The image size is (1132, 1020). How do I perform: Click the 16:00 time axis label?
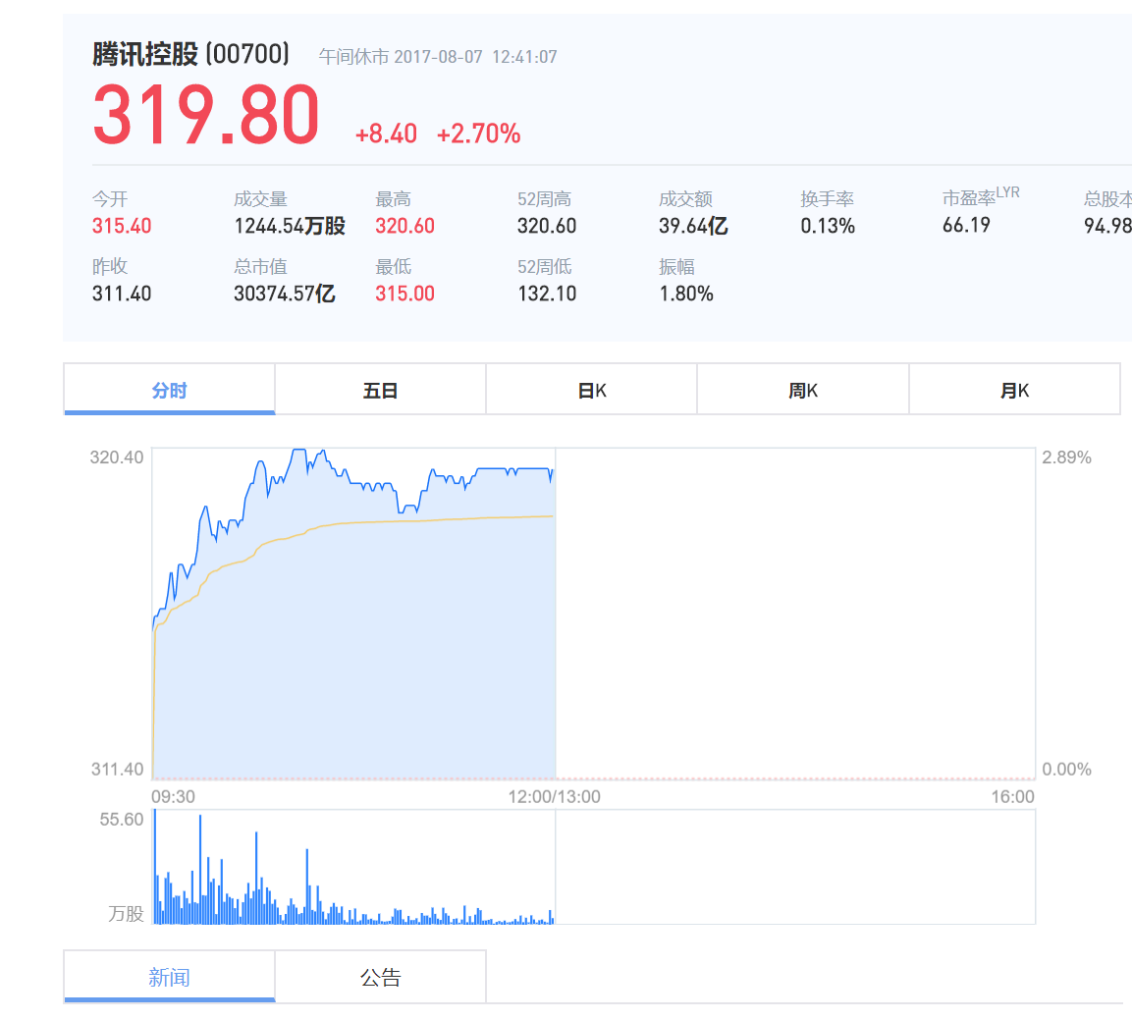[1012, 796]
